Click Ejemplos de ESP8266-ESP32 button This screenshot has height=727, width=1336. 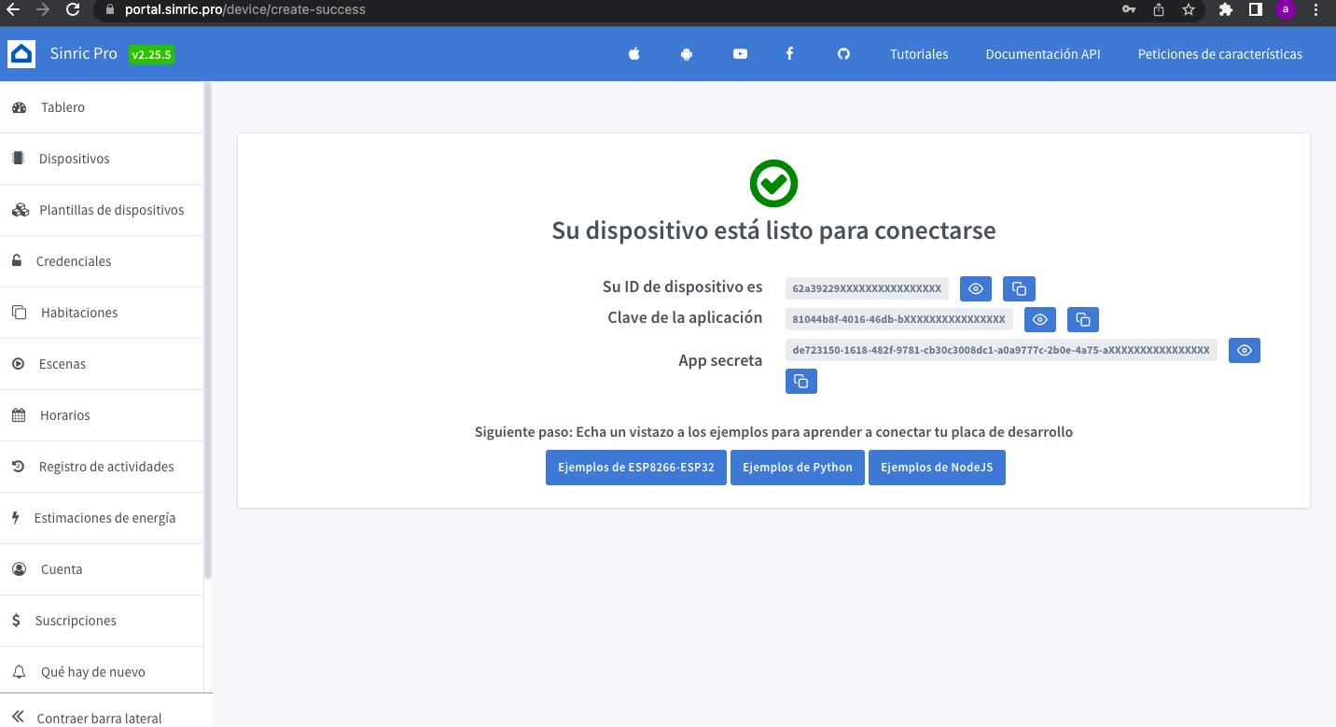(x=635, y=468)
